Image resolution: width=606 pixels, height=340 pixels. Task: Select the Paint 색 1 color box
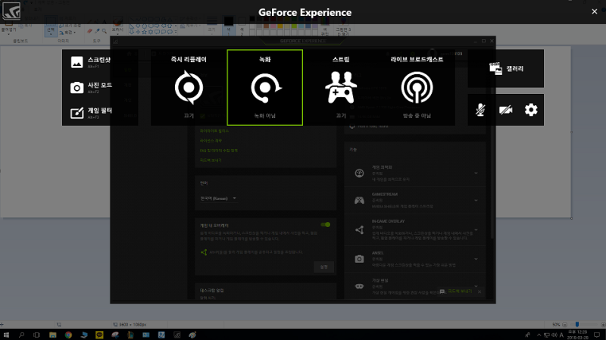229,24
